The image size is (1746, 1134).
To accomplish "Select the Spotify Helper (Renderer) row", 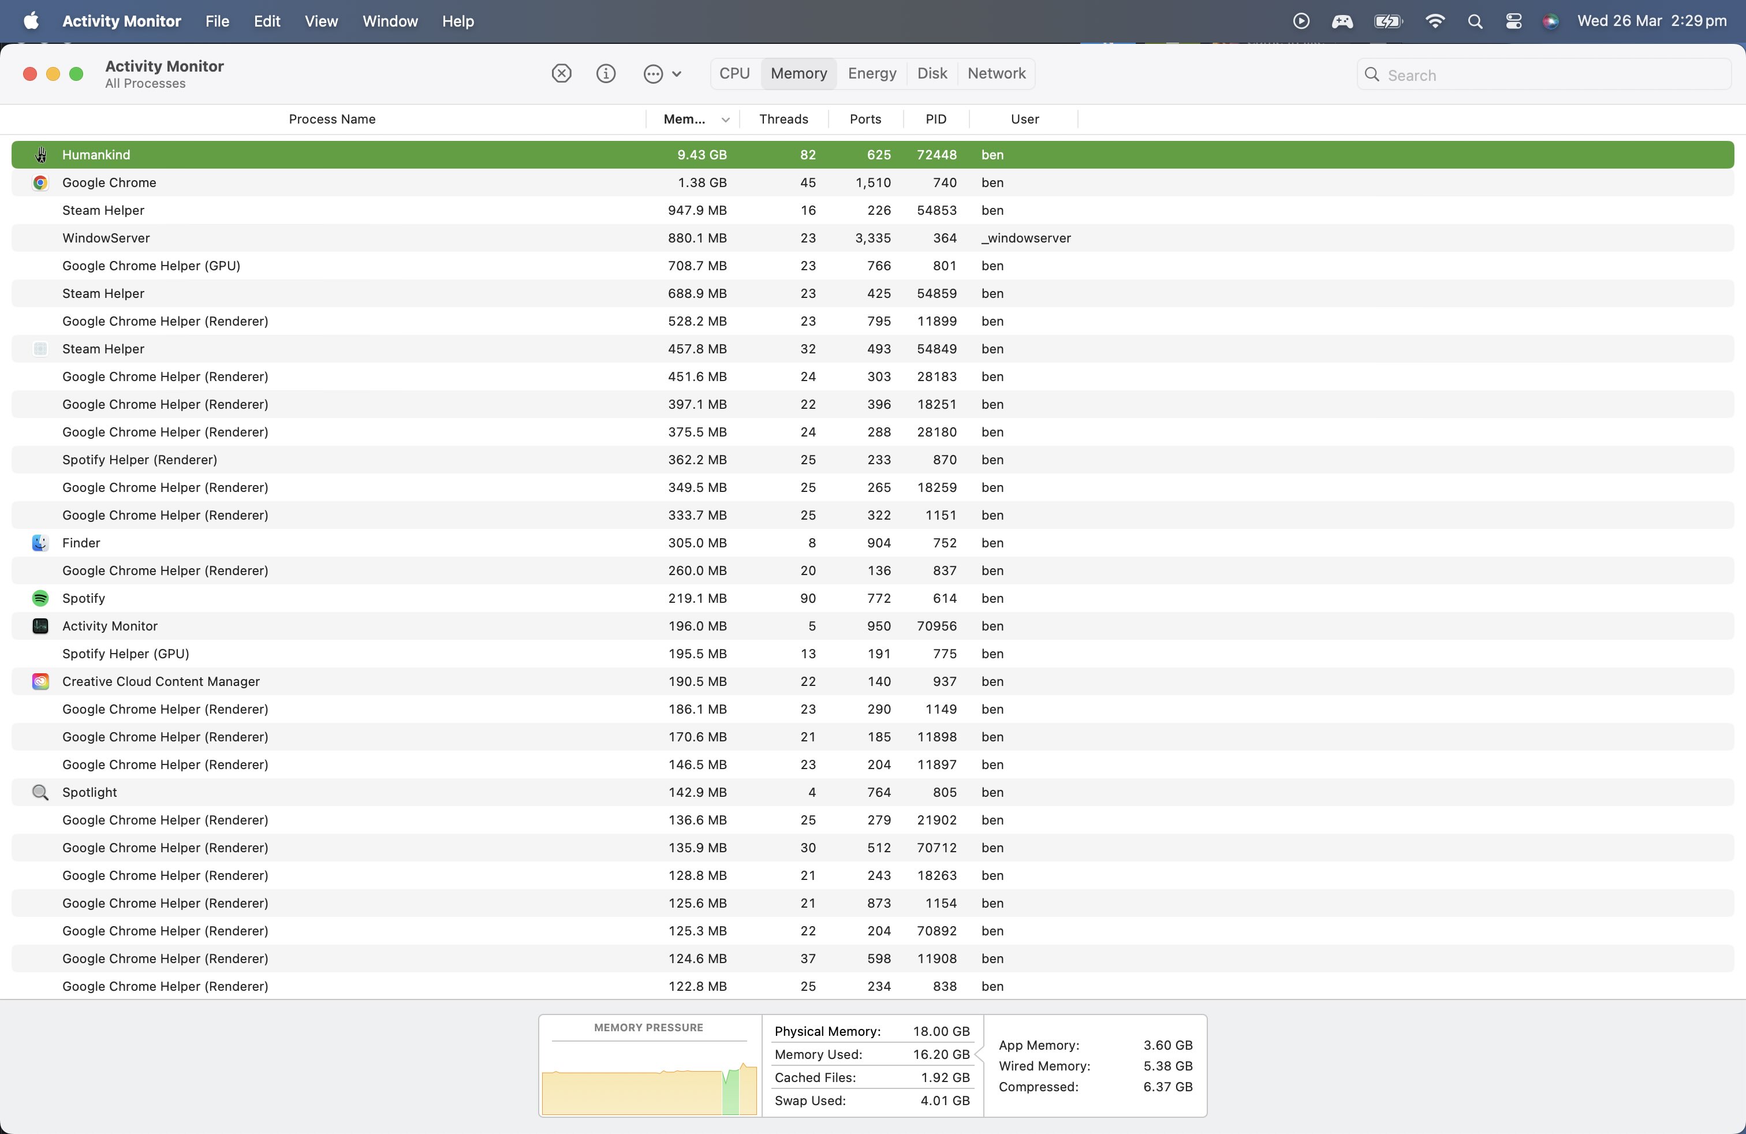I will pos(873,460).
